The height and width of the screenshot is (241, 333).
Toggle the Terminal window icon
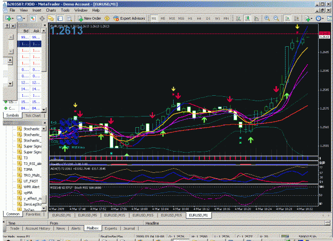pos(60,19)
